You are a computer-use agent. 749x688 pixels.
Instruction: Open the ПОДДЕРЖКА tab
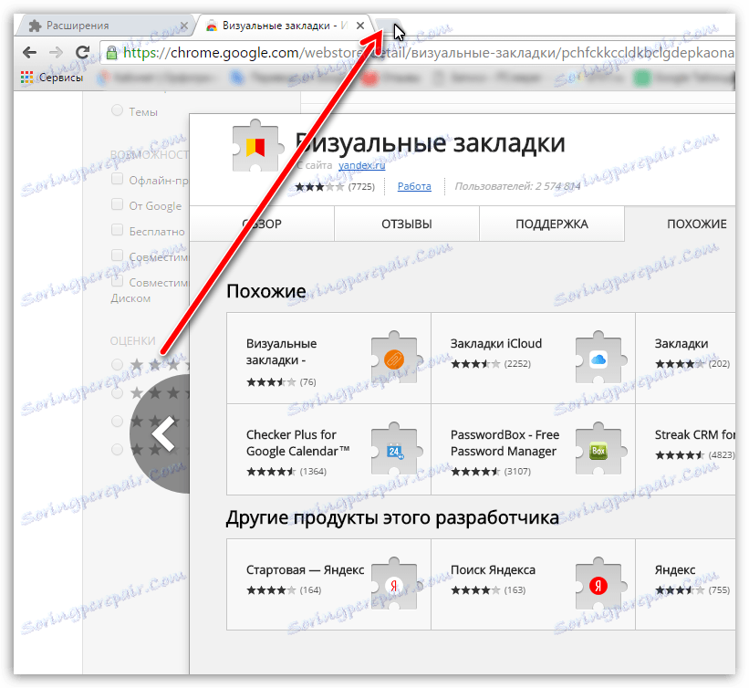tap(552, 224)
